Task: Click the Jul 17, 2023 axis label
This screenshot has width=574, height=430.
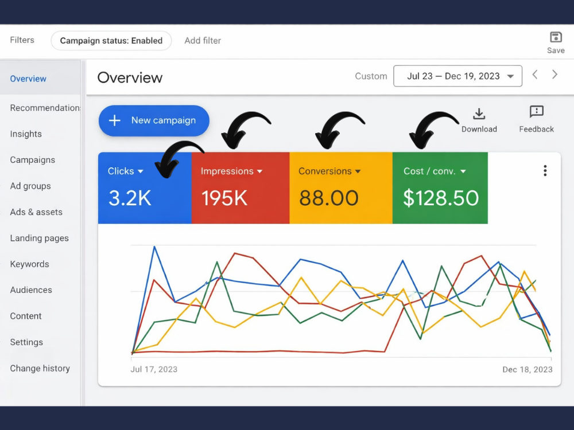Action: (154, 369)
